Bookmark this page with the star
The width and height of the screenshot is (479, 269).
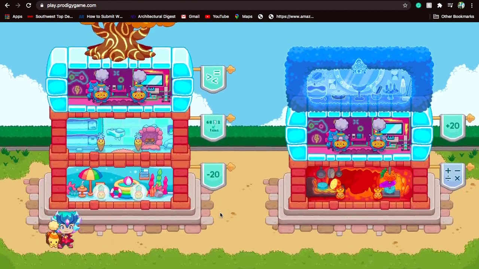click(x=405, y=5)
